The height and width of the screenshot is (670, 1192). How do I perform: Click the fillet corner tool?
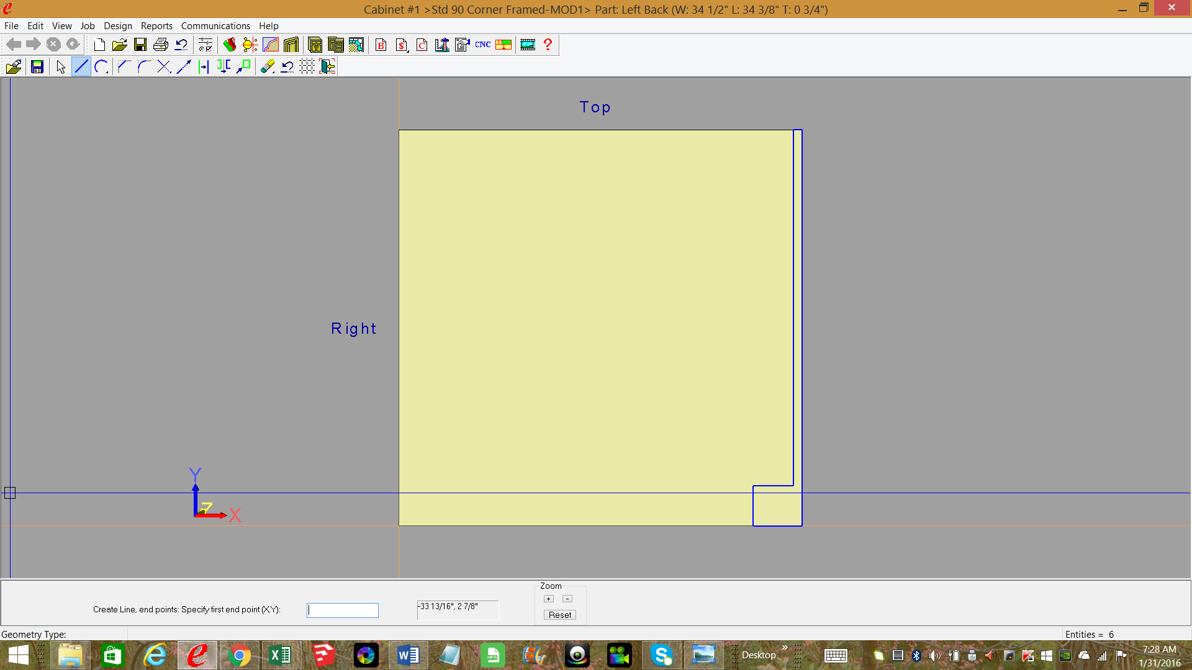143,66
